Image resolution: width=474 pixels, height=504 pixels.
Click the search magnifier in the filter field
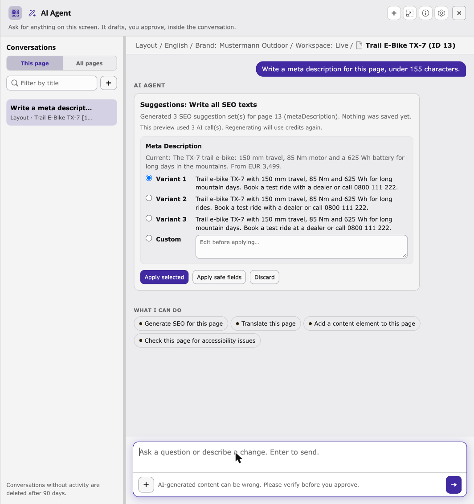14,83
